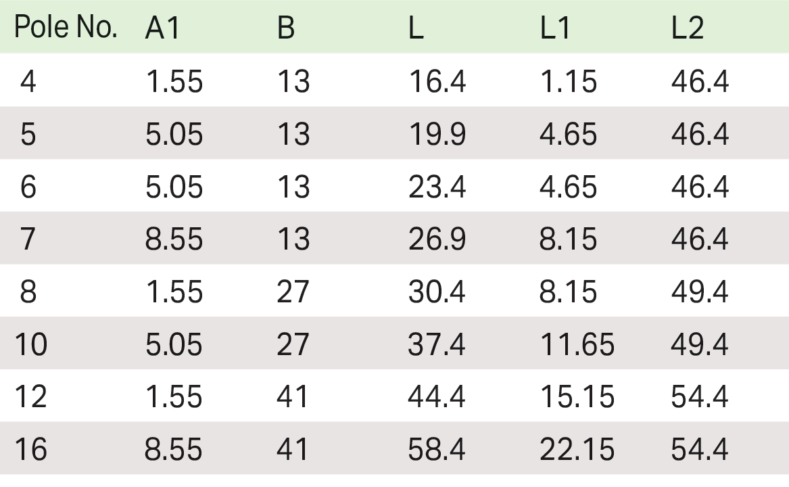Select the L2 column header

click(688, 29)
